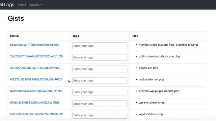Open gist 5daeb800caffff25b7019d2fe8531c59
Image resolution: width=216 pixels, height=121 pixels.
click(x=34, y=45)
